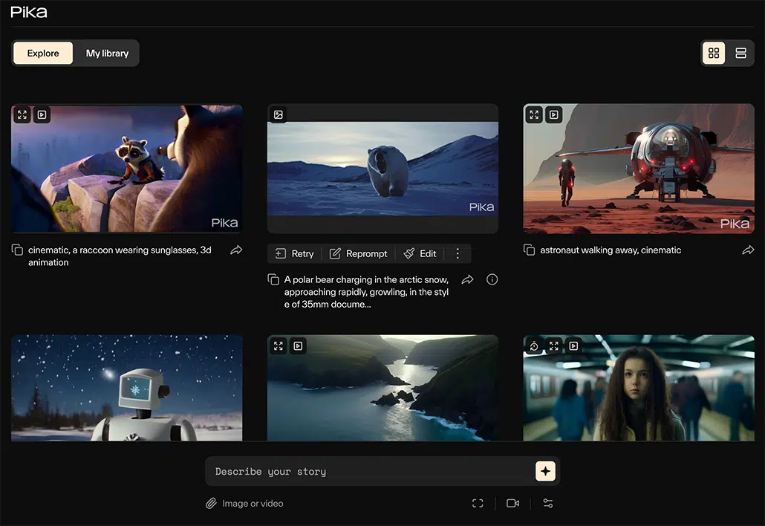
Task: Open the robot in snow thumbnail
Action: pyautogui.click(x=127, y=388)
